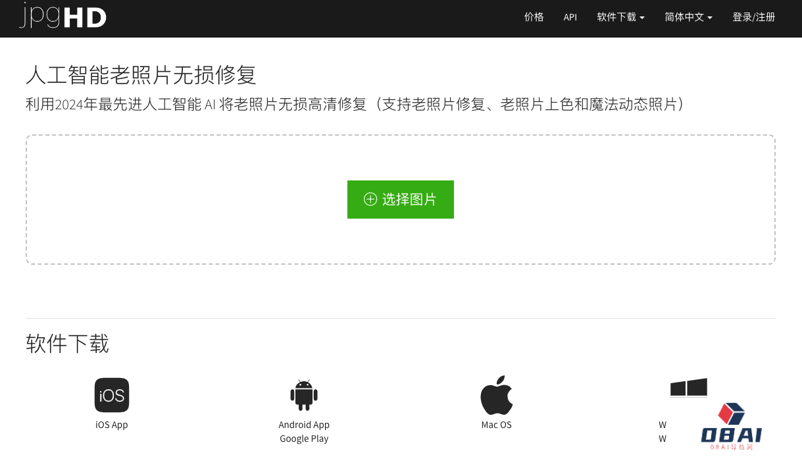Click the Windows logo icon

pos(688,388)
